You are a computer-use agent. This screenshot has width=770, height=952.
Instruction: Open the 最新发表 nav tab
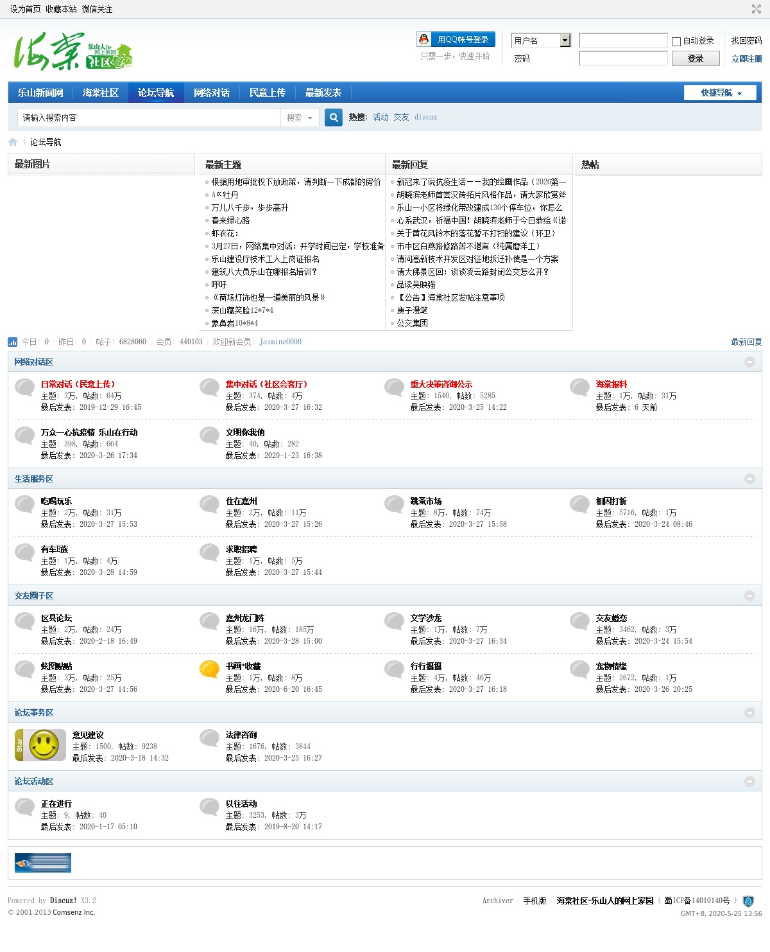pos(323,93)
